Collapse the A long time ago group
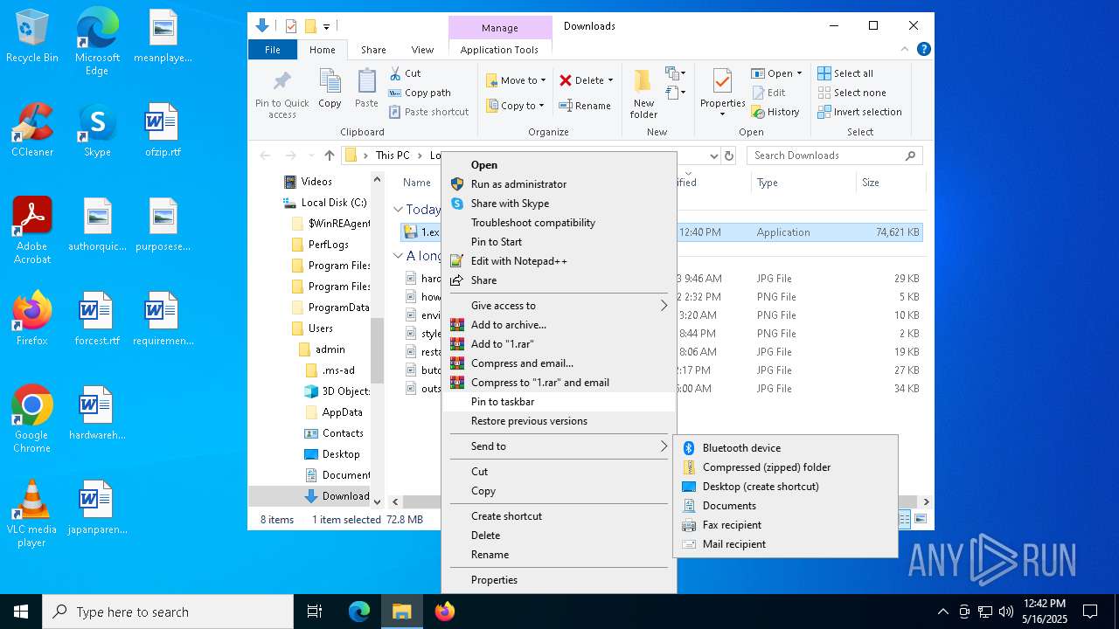1119x629 pixels. (x=398, y=256)
